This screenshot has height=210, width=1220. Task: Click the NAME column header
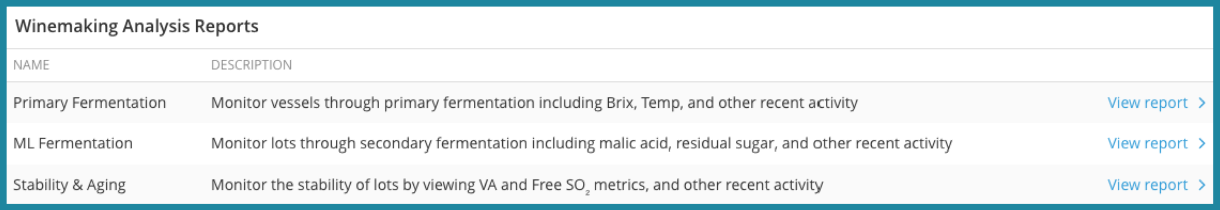click(31, 65)
